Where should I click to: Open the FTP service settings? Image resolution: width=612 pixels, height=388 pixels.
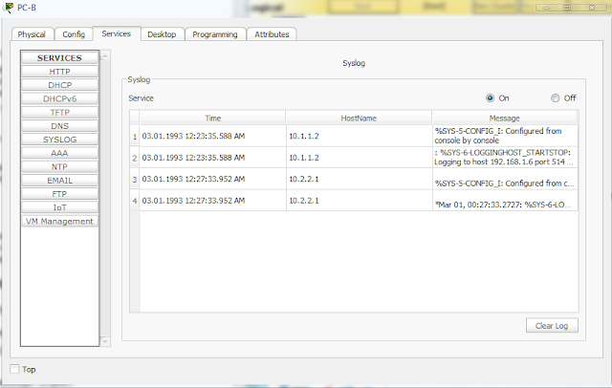(59, 194)
